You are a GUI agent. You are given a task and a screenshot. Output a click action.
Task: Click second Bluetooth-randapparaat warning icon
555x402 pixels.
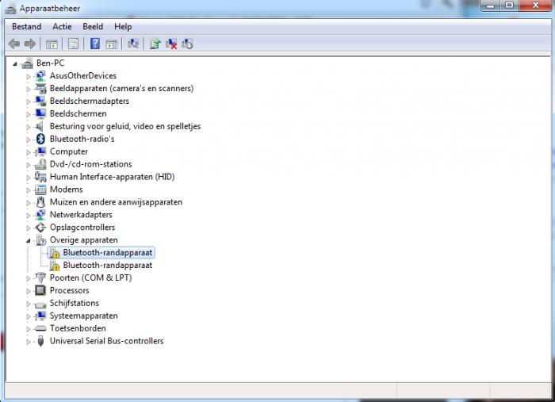click(54, 266)
